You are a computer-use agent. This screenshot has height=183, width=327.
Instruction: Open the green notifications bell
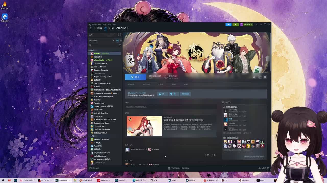236,25
